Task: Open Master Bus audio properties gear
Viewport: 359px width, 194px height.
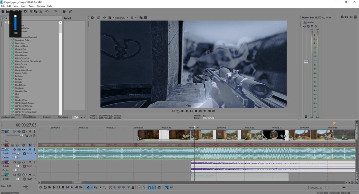Action: pyautogui.click(x=342, y=17)
